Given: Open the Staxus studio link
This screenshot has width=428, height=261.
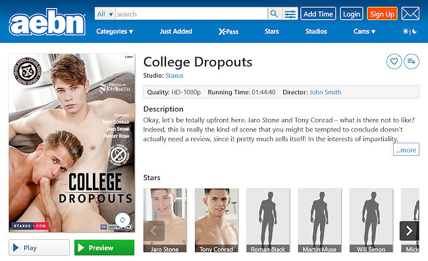Looking at the screenshot, I should [174, 76].
